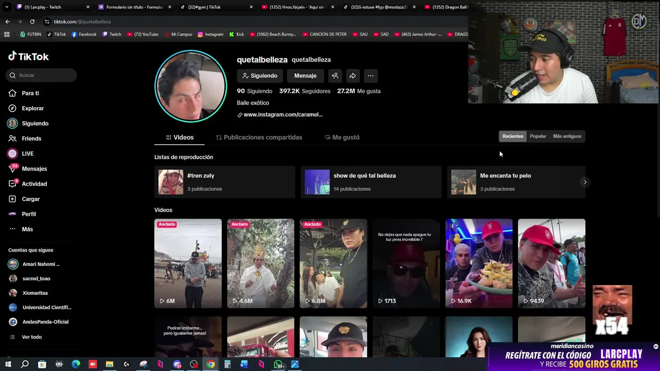The height and width of the screenshot is (371, 660).
Task: Open the Instagram bookmark
Action: [210, 35]
